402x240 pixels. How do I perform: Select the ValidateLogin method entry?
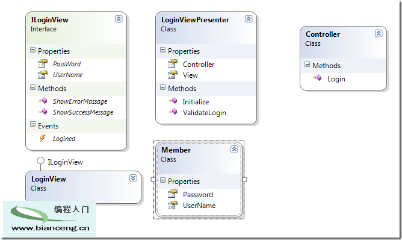(x=204, y=113)
